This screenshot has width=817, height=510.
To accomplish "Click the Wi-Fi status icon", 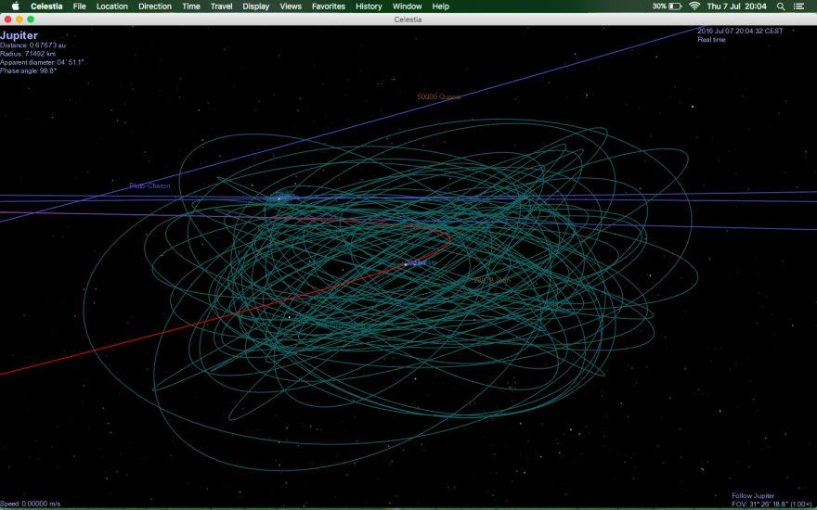I will click(694, 6).
